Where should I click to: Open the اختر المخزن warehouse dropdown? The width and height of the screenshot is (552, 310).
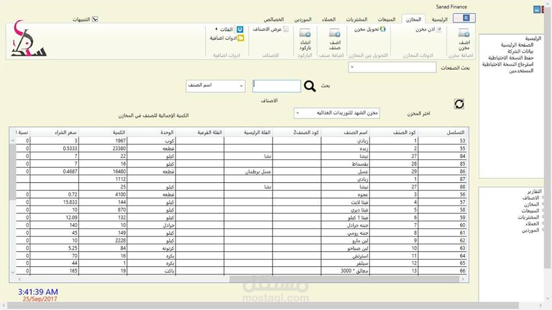(336, 113)
